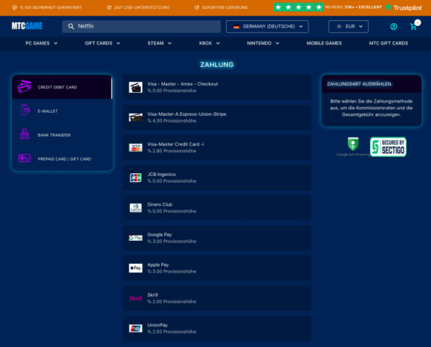Click the Zahlung page heading

coord(217,65)
